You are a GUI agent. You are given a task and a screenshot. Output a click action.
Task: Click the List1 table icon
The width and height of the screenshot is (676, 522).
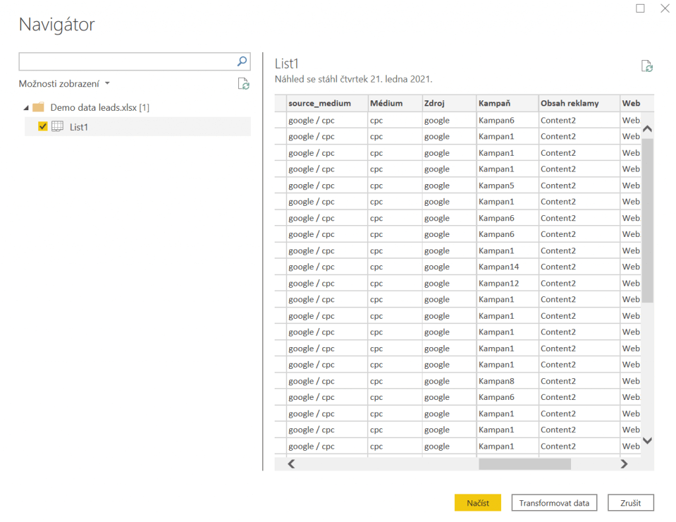click(x=57, y=127)
